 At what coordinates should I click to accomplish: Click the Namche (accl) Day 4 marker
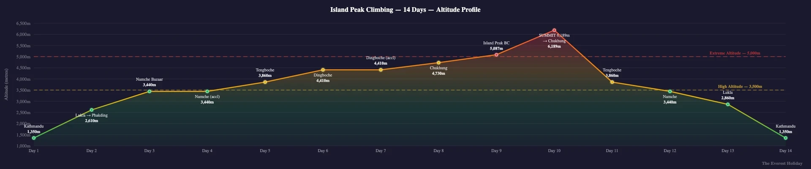(x=207, y=91)
